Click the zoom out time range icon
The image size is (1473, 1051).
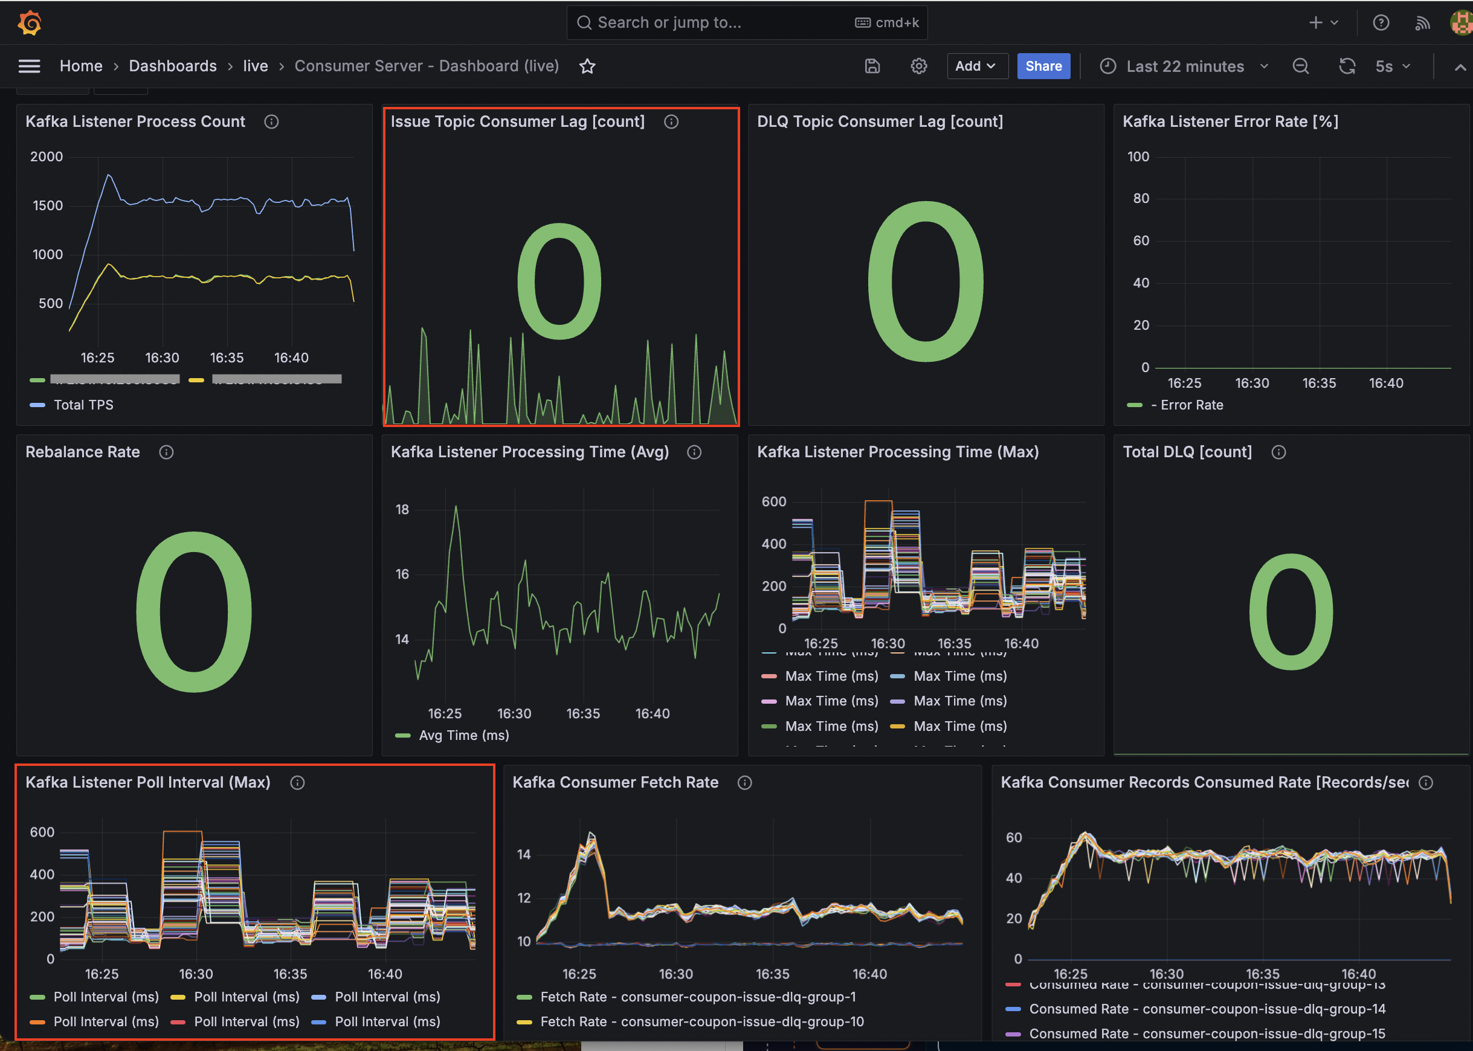click(x=1300, y=66)
